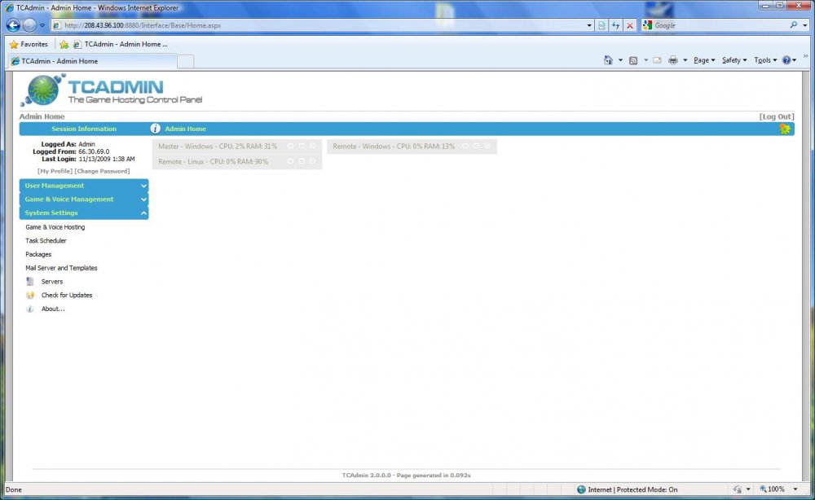Click the Print icon in the toolbar
Image resolution: width=815 pixels, height=500 pixels.
(x=673, y=60)
